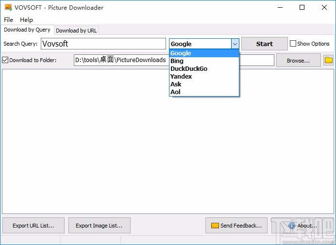Select Aol from the engine list
336x245 pixels.
[x=204, y=92]
